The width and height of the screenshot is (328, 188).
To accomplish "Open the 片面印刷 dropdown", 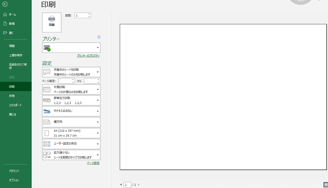I will coord(71,89).
